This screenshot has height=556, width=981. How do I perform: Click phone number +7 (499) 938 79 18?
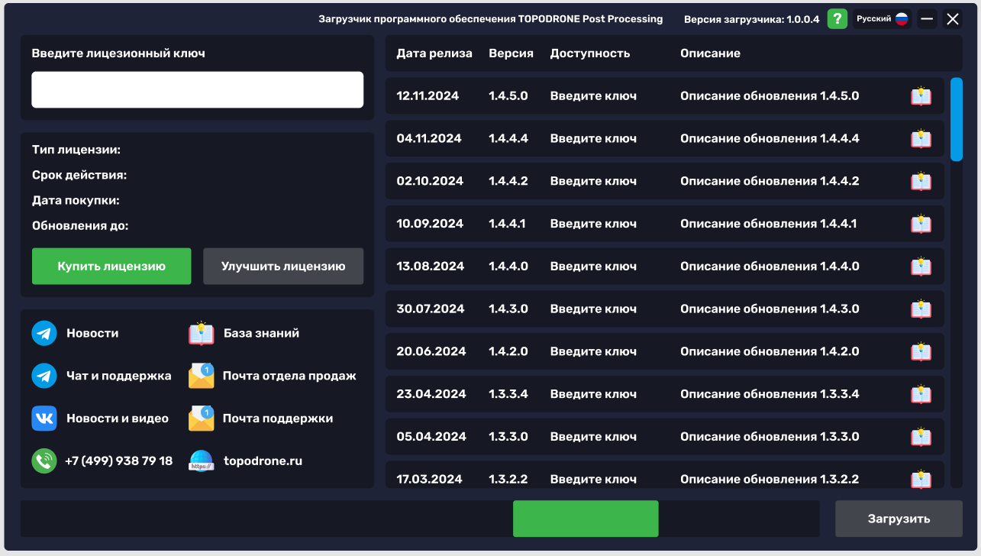119,461
